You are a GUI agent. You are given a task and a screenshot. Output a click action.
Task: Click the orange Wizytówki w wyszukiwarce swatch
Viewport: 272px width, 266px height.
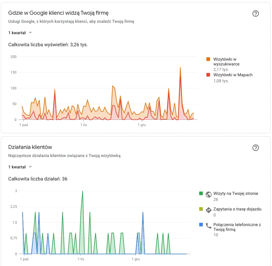tap(208, 59)
